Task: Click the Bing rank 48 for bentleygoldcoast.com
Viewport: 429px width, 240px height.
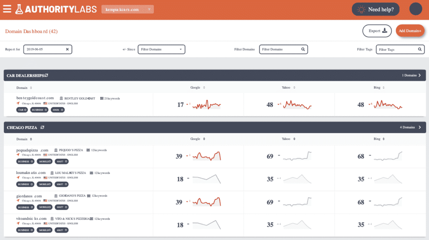Action: coord(361,105)
